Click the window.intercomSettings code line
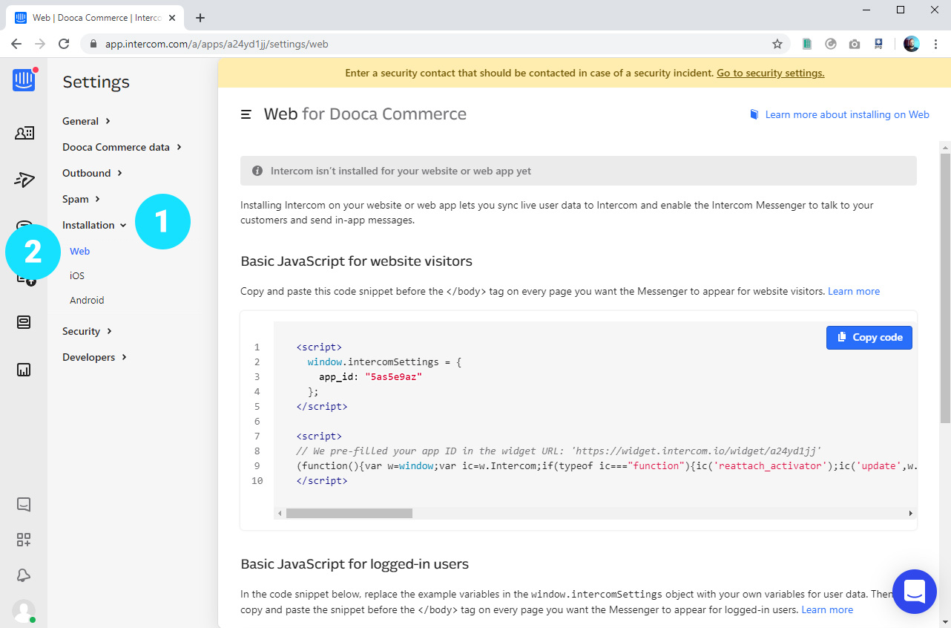 click(384, 362)
